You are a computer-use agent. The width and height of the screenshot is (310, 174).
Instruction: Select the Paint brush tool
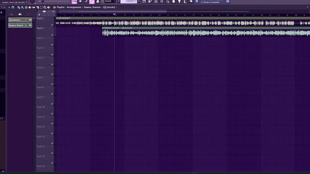22,7
